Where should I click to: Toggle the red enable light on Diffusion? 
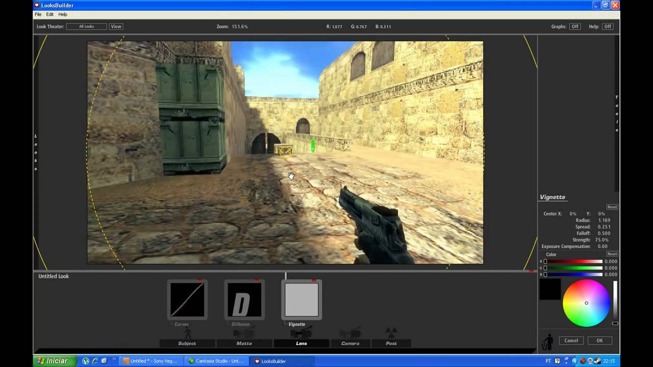257,280
